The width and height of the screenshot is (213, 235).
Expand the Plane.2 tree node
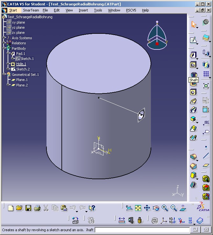[x=8, y=84]
